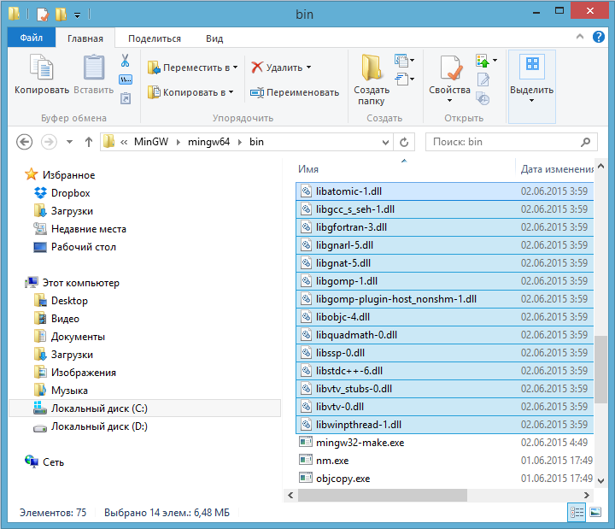Click the Копировать clipboard button

click(42, 75)
